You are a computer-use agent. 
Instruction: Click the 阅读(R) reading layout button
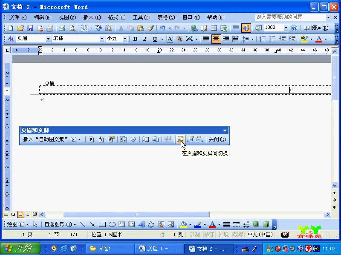tap(316, 28)
